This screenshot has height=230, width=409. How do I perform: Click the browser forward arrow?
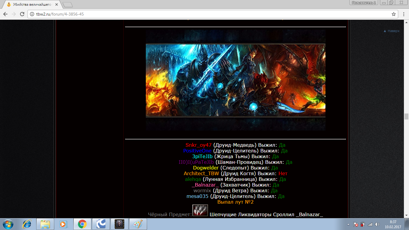point(14,14)
